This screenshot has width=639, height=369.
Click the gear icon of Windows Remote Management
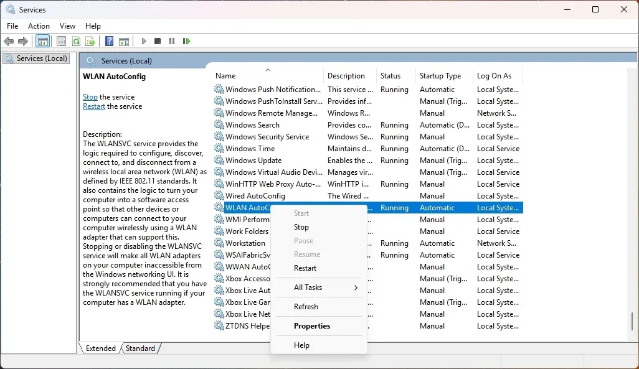tap(219, 113)
